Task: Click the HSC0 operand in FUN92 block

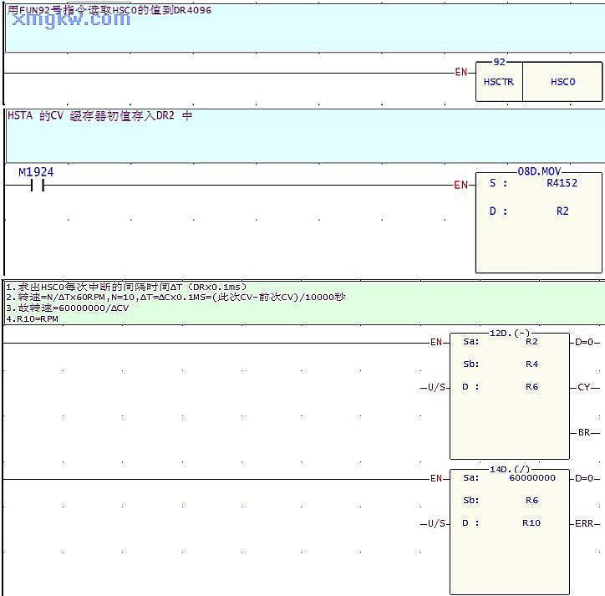Action: pos(562,82)
